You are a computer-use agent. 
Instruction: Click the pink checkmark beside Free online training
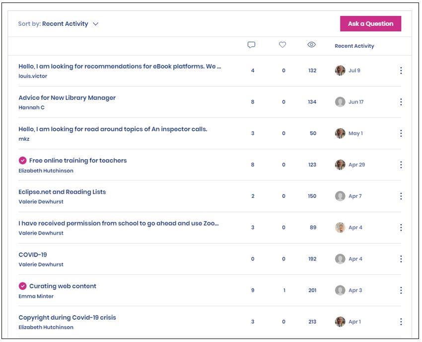pyautogui.click(x=22, y=161)
